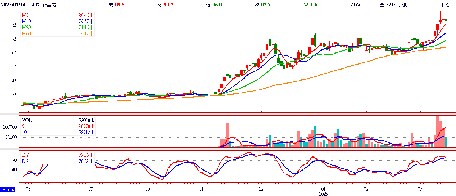Click the 45 price axis label
The image size is (456, 196).
[x=14, y=81]
